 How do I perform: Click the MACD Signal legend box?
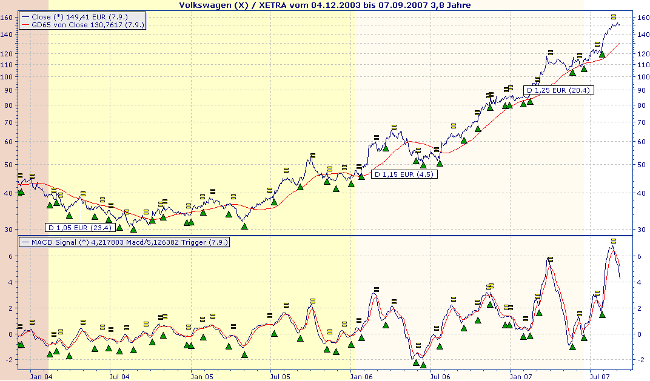point(124,242)
